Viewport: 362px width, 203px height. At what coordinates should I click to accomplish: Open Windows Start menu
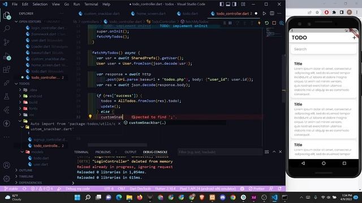pyautogui.click(x=77, y=197)
